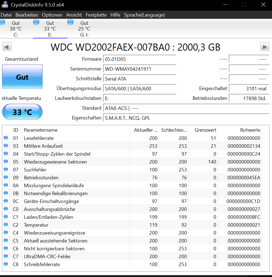Select the previous disk arrow button
The width and height of the screenshot is (272, 277).
(x=7, y=47)
